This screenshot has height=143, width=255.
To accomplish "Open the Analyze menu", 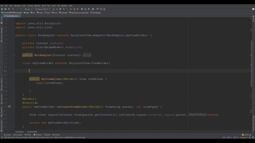I will pos(30,6).
